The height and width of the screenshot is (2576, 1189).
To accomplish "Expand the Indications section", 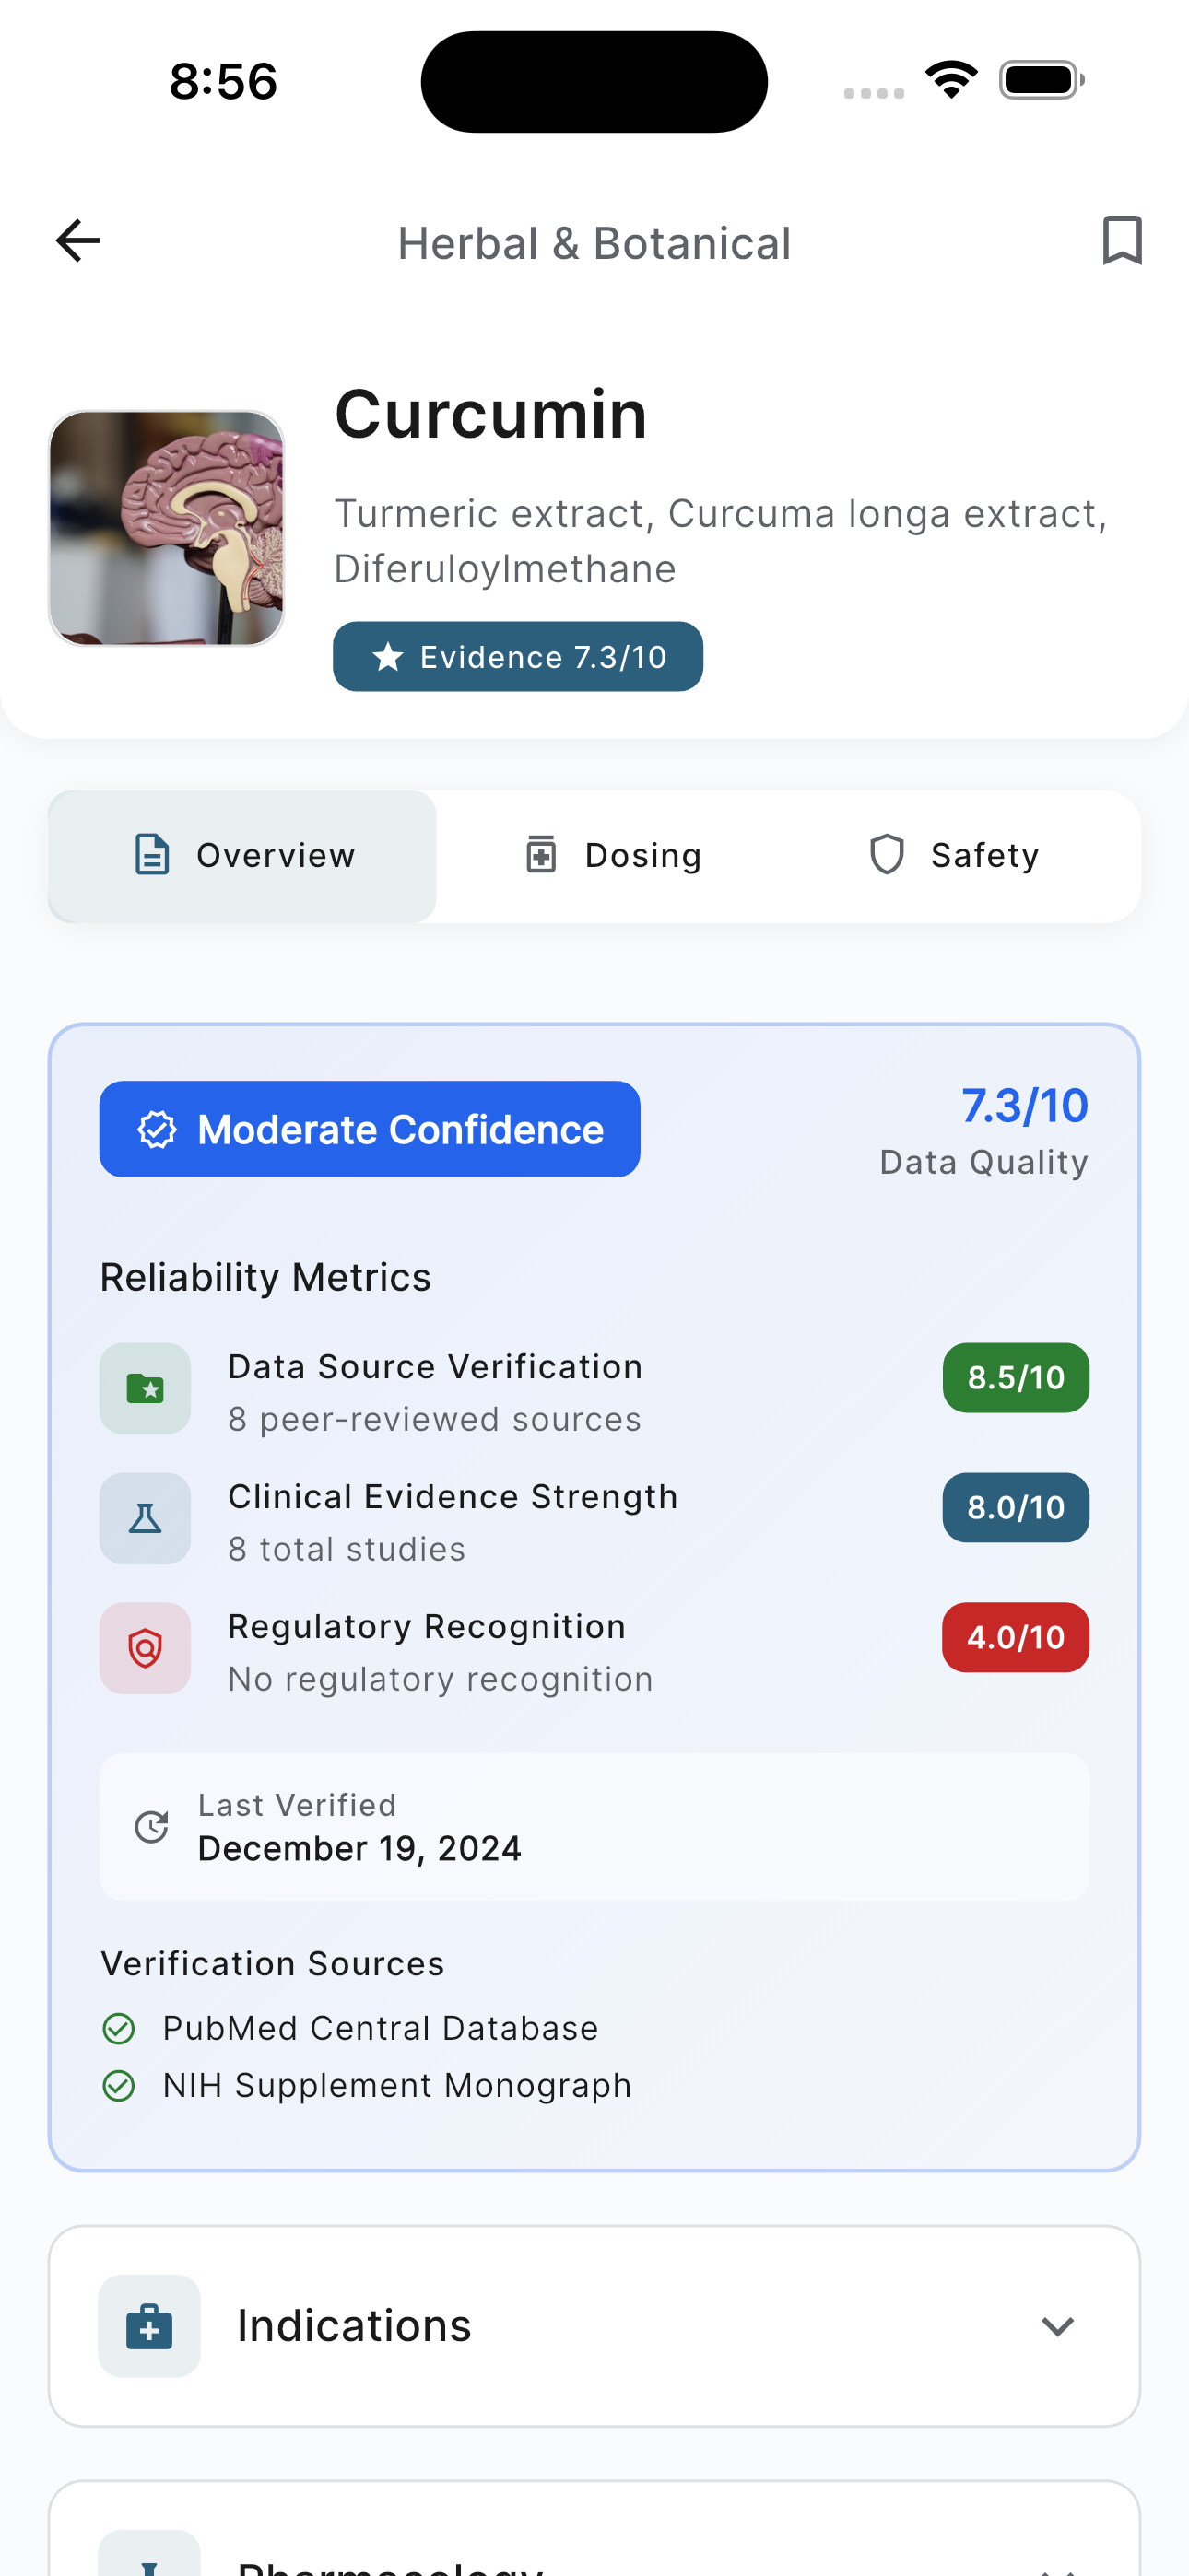I will [x=594, y=2326].
